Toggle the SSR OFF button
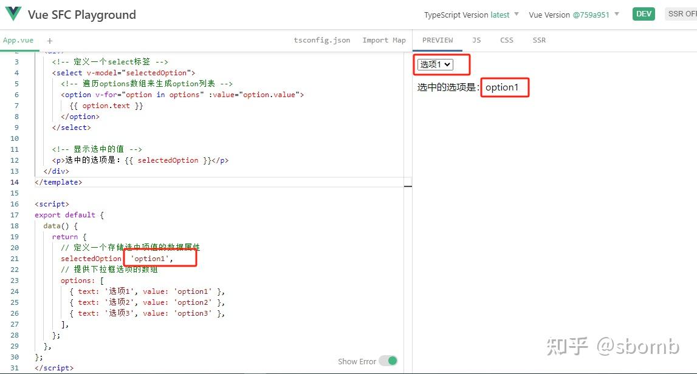The image size is (697, 374). click(681, 14)
